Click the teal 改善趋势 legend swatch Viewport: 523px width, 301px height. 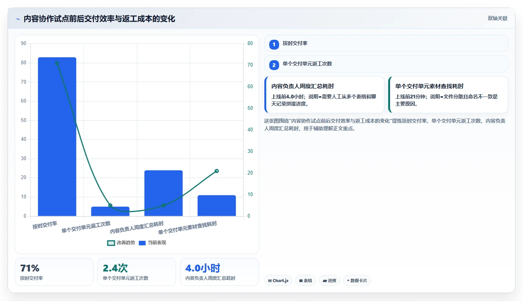tap(111, 243)
